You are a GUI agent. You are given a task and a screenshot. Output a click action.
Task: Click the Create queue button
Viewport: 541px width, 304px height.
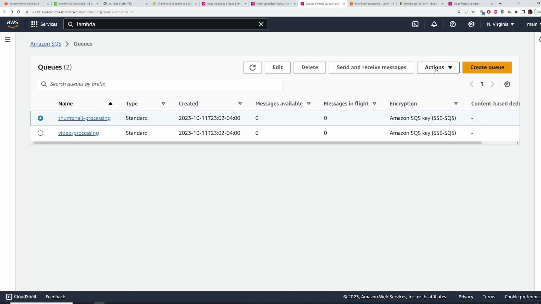487,68
